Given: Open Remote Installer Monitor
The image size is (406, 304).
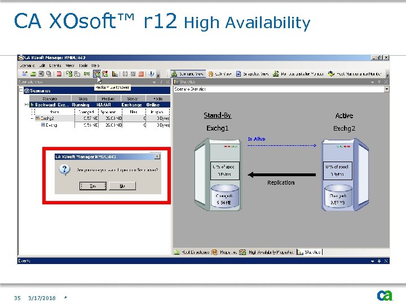Looking at the screenshot, I should [x=298, y=74].
